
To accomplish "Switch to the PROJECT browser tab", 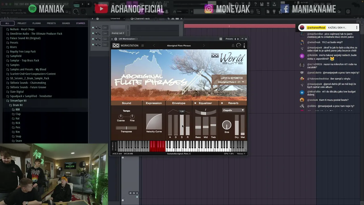I will click(22, 23).
